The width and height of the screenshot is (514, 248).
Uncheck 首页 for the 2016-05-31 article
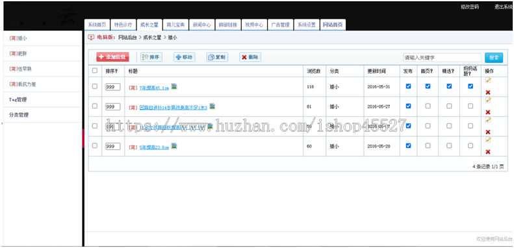(x=428, y=86)
